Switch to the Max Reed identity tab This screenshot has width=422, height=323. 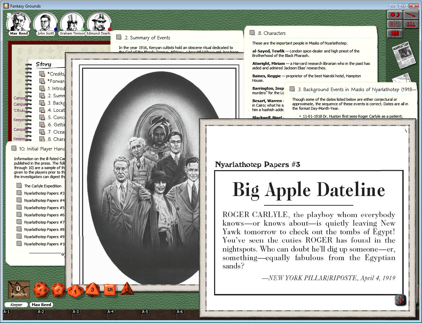[41, 305]
